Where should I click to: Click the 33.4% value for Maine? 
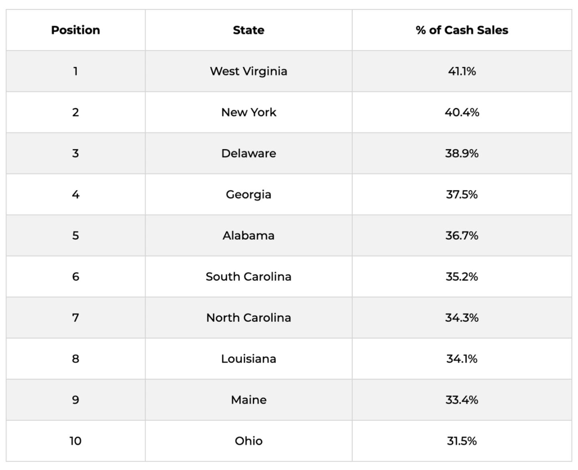[462, 400]
